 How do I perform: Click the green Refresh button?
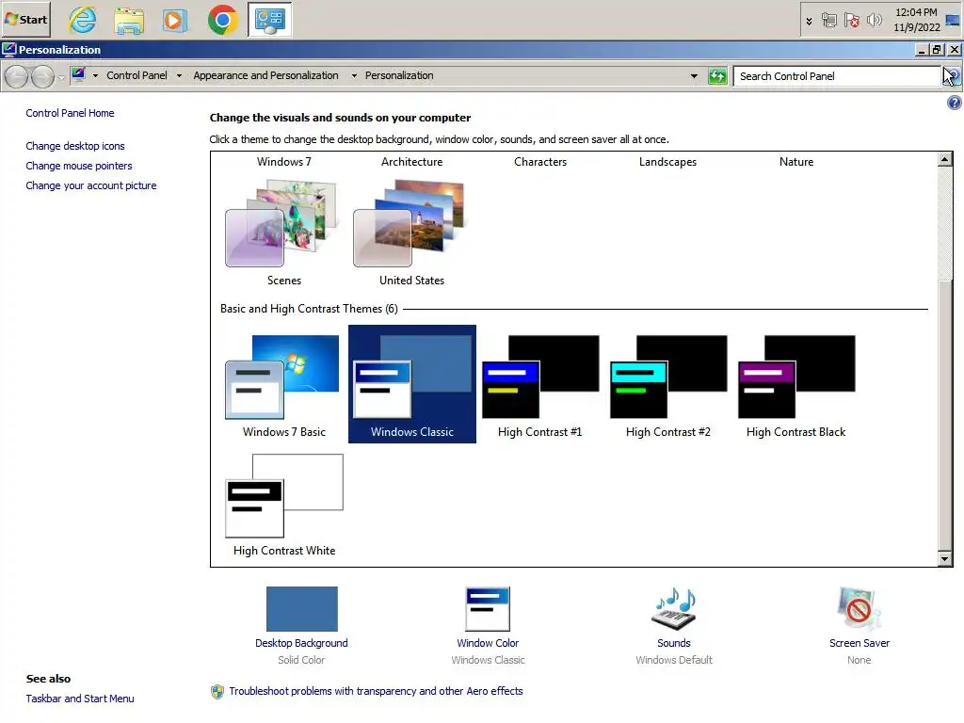click(717, 76)
